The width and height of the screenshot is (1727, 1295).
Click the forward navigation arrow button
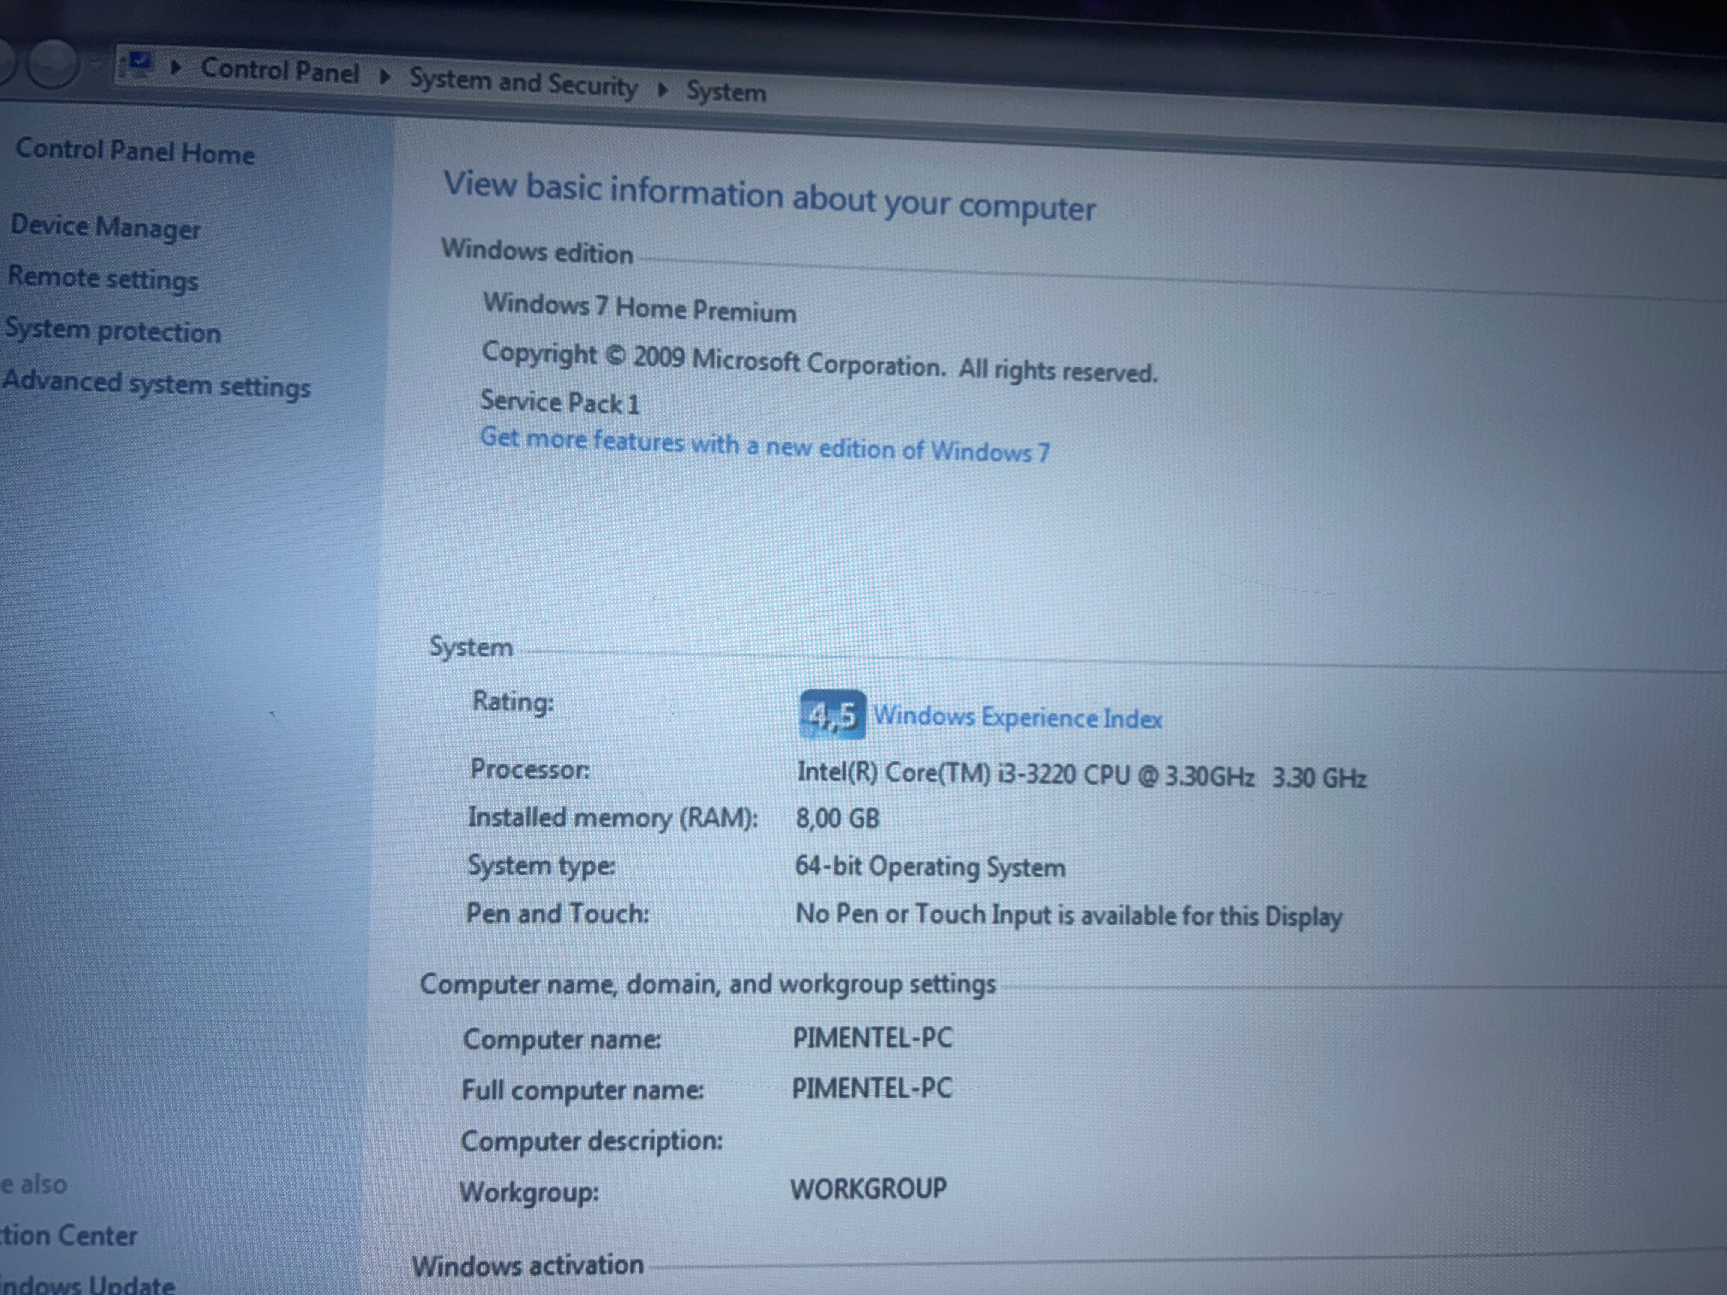(x=53, y=63)
